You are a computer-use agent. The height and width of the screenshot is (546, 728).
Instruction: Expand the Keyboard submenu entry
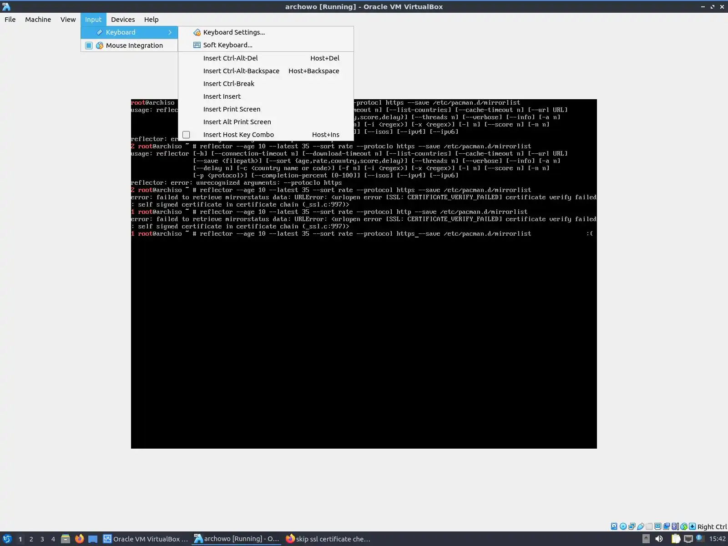(129, 32)
